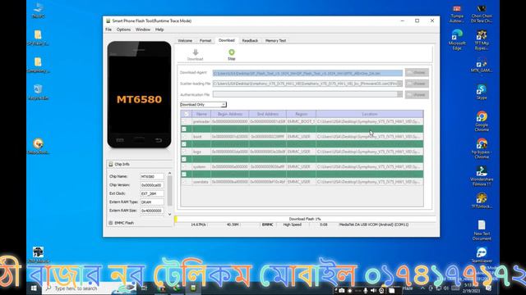Click the green Stop icon
The image size is (526, 295).
tap(232, 52)
